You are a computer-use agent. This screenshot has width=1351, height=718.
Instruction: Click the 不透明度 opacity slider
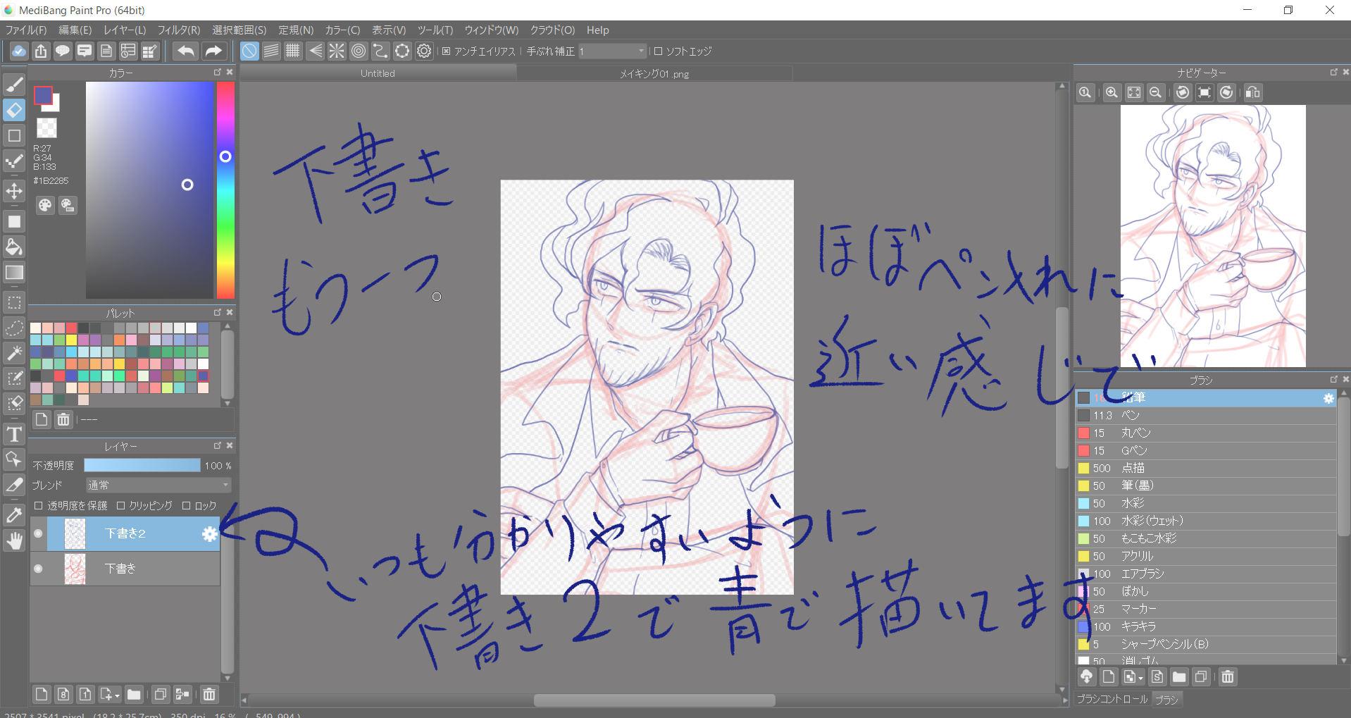pos(142,466)
